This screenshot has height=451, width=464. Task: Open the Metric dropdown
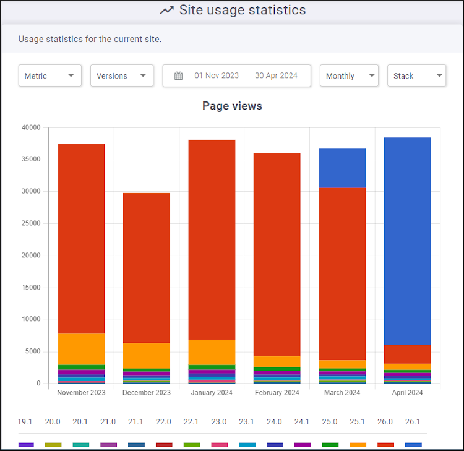pos(49,76)
